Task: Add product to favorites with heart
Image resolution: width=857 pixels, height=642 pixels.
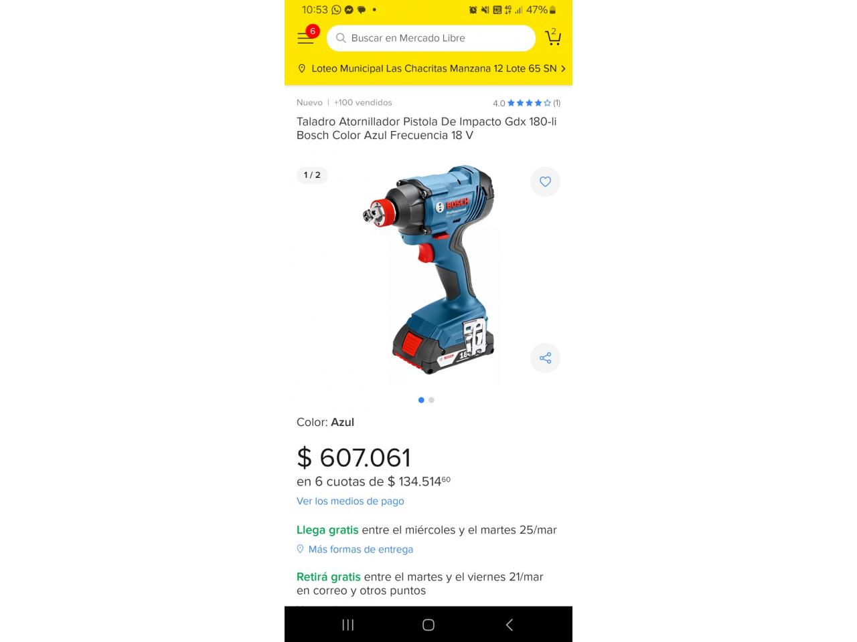Action: click(545, 182)
